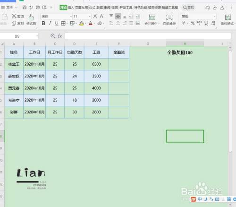Activate the Format Painter brush
The image size is (236, 207).
(31, 17)
